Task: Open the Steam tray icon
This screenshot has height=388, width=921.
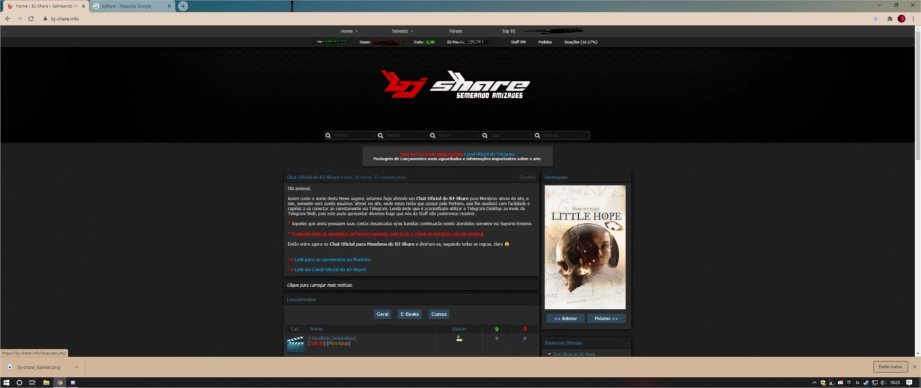Action: pyautogui.click(x=865, y=382)
